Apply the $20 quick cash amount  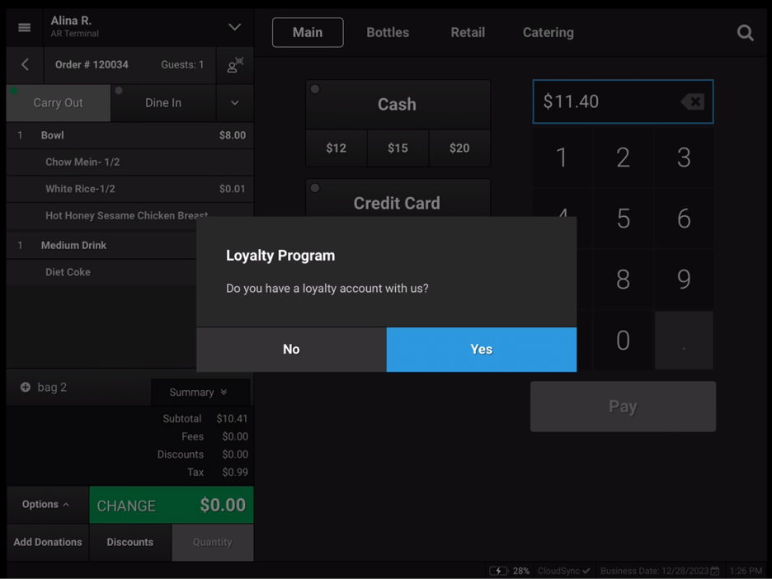459,148
